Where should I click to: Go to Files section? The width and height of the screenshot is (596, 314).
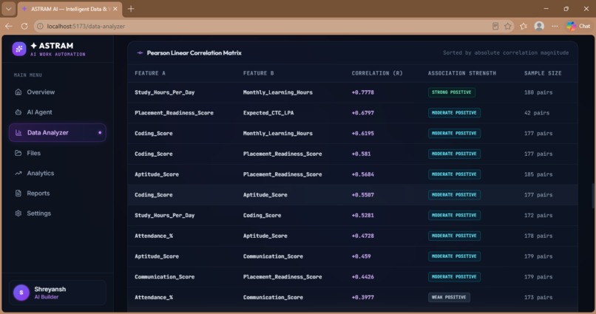(58, 153)
